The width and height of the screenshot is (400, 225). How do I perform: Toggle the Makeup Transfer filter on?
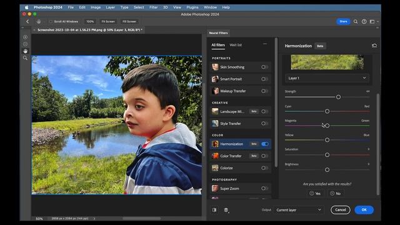(264, 91)
